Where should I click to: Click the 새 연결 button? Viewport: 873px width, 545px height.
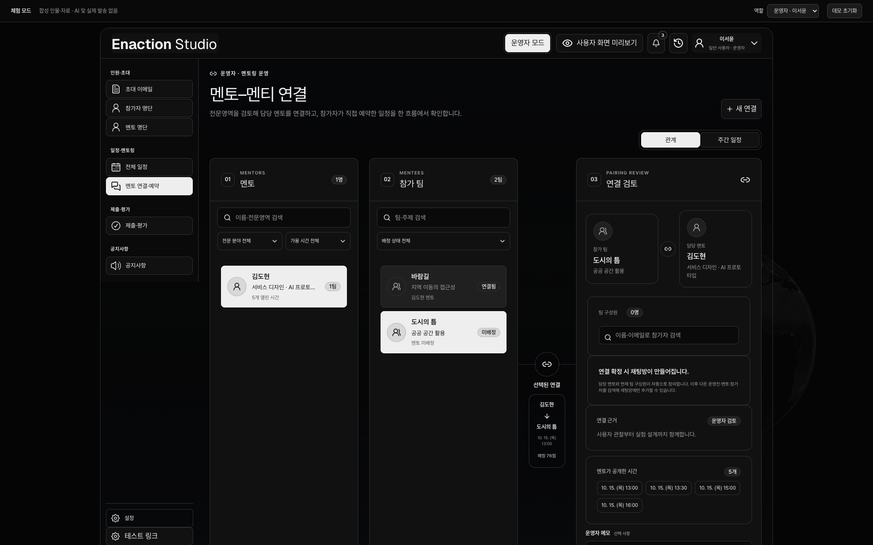tap(741, 109)
